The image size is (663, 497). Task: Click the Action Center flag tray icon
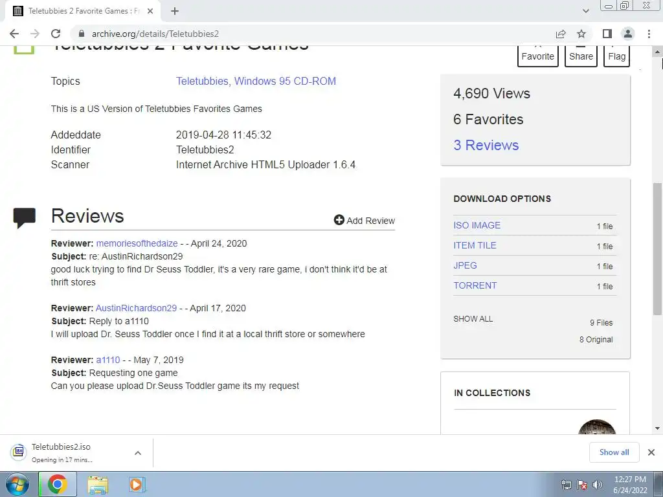pos(582,485)
